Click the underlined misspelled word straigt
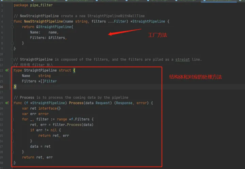This screenshot has height=169, width=245. pyautogui.click(x=182, y=59)
